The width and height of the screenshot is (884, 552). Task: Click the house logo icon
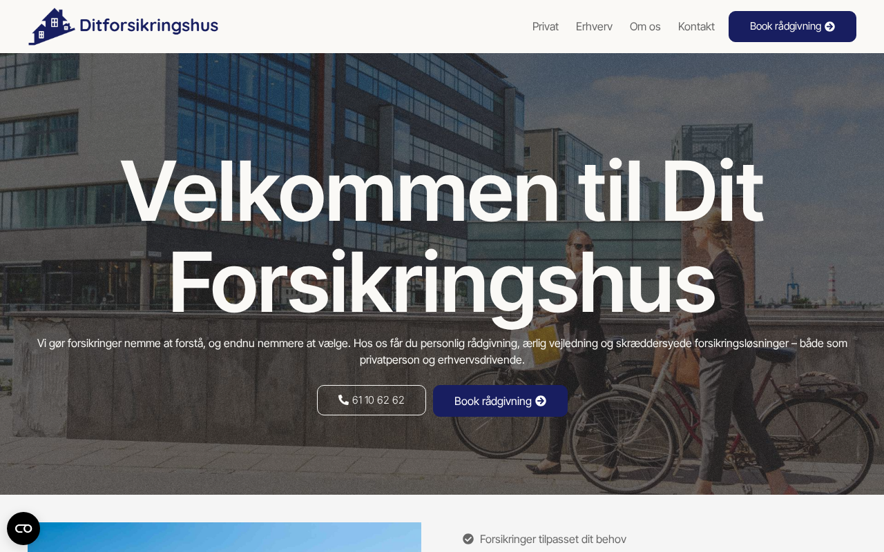(x=51, y=26)
